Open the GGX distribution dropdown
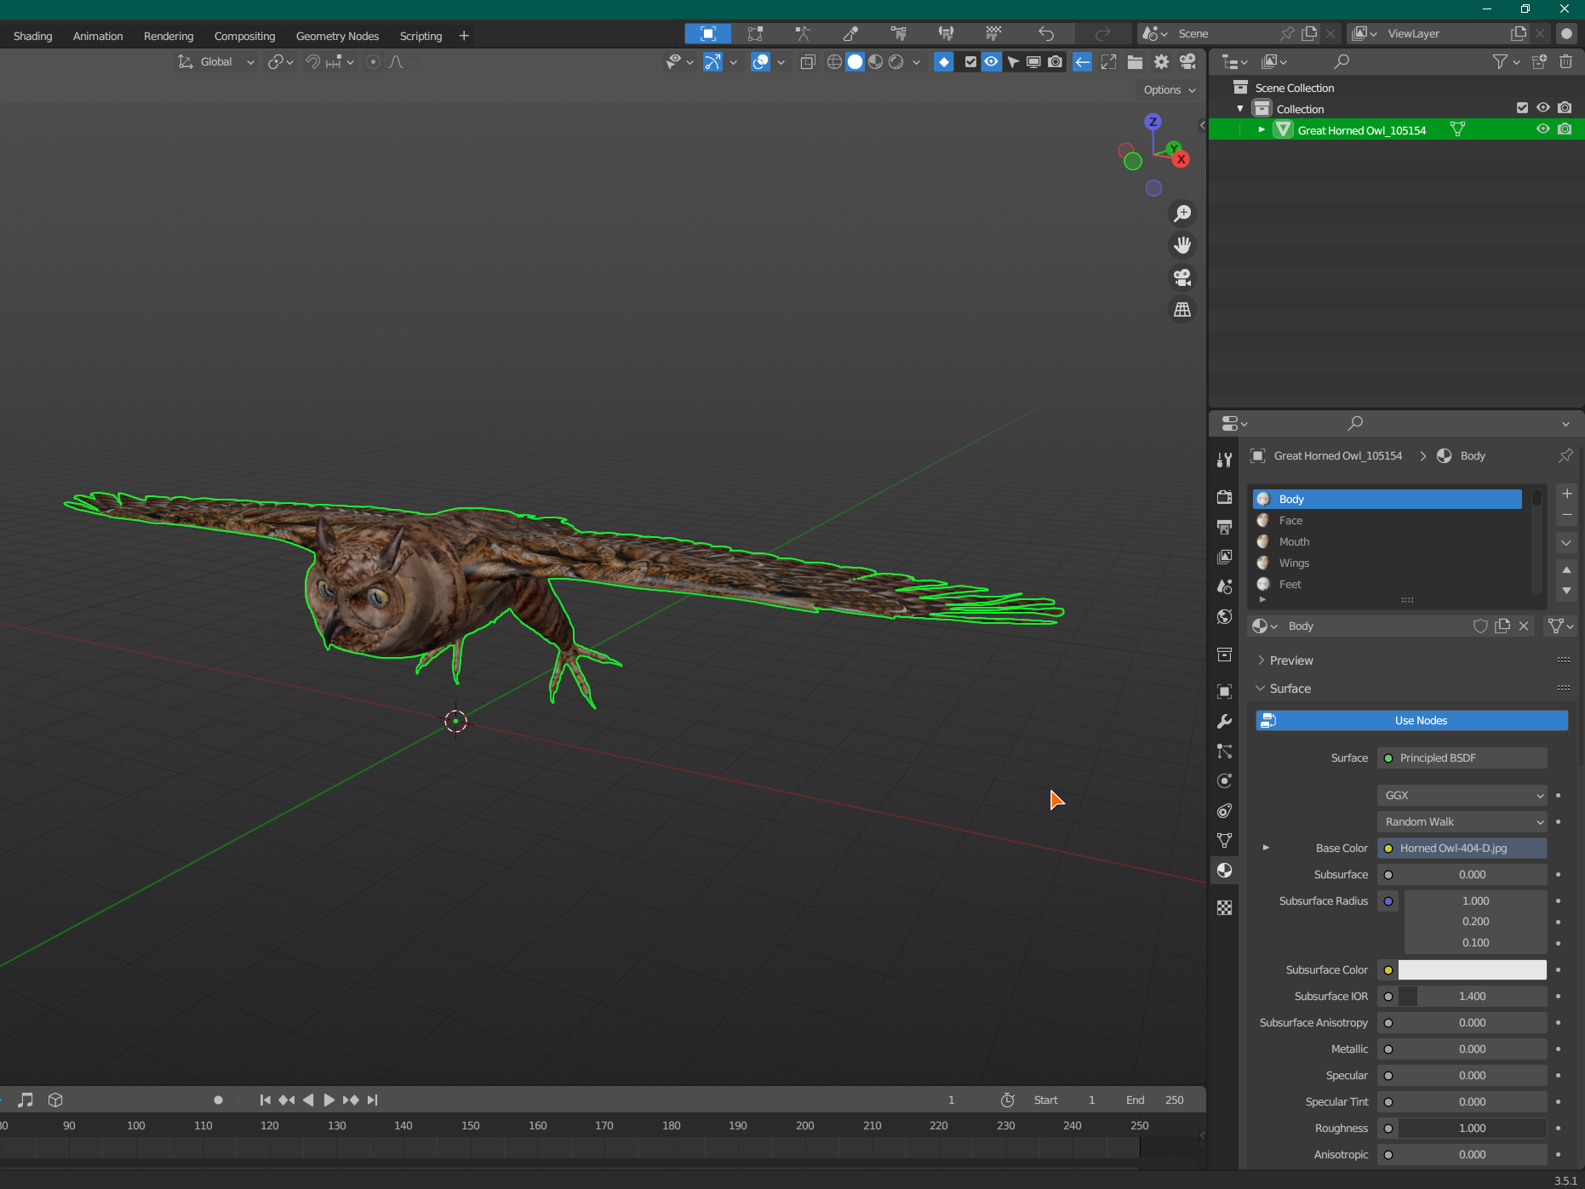This screenshot has height=1189, width=1585. 1462,796
